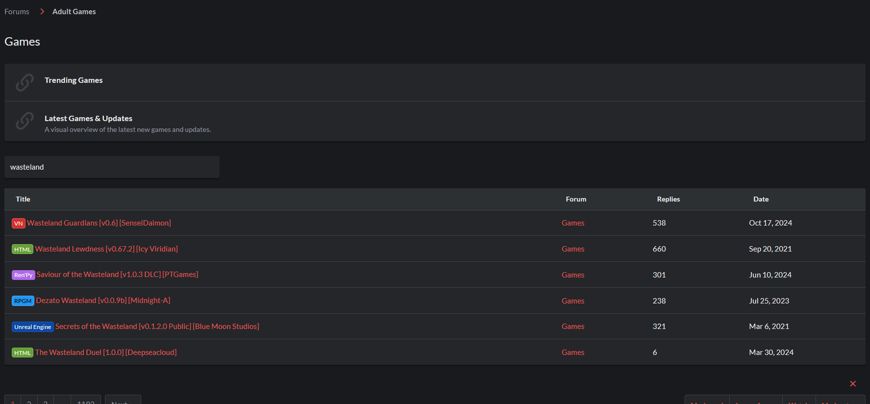This screenshot has width=870, height=404.
Task: Open Secrets of the Wasteland [v0.1.2.0 Public] thread
Action: click(157, 326)
